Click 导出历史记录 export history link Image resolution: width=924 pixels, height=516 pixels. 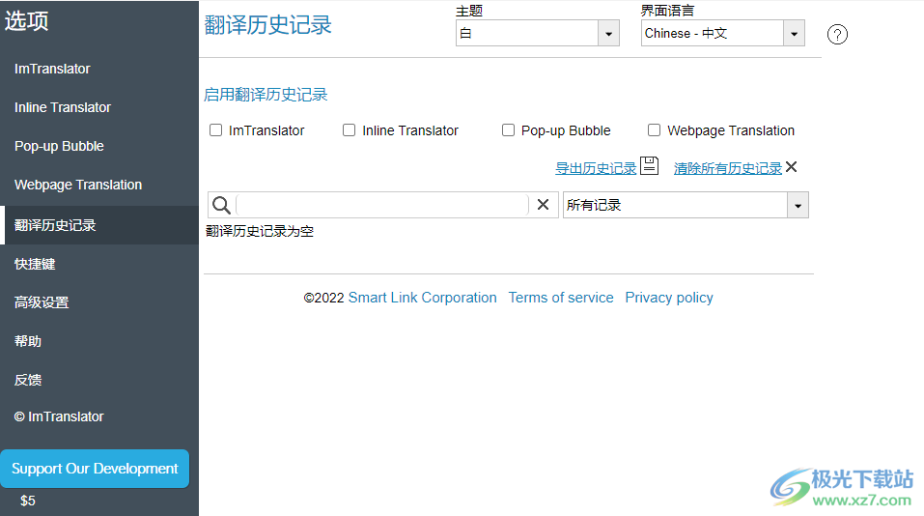(x=596, y=168)
